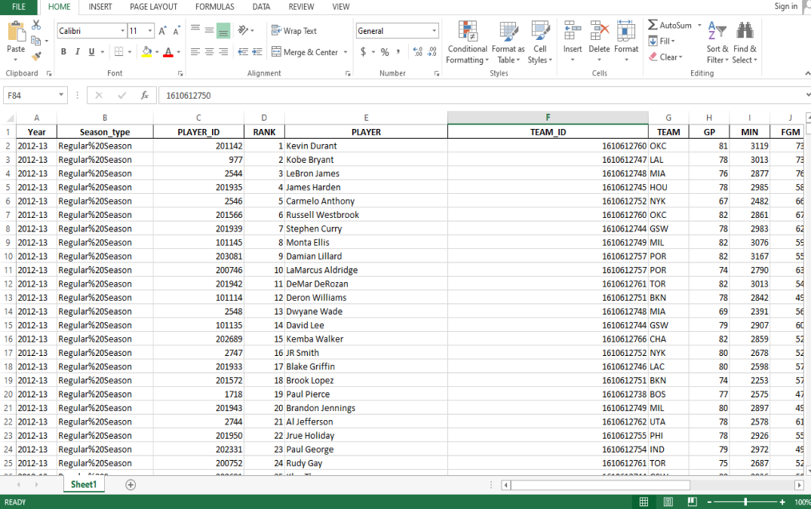Align text right
The width and height of the screenshot is (811, 509).
[223, 52]
